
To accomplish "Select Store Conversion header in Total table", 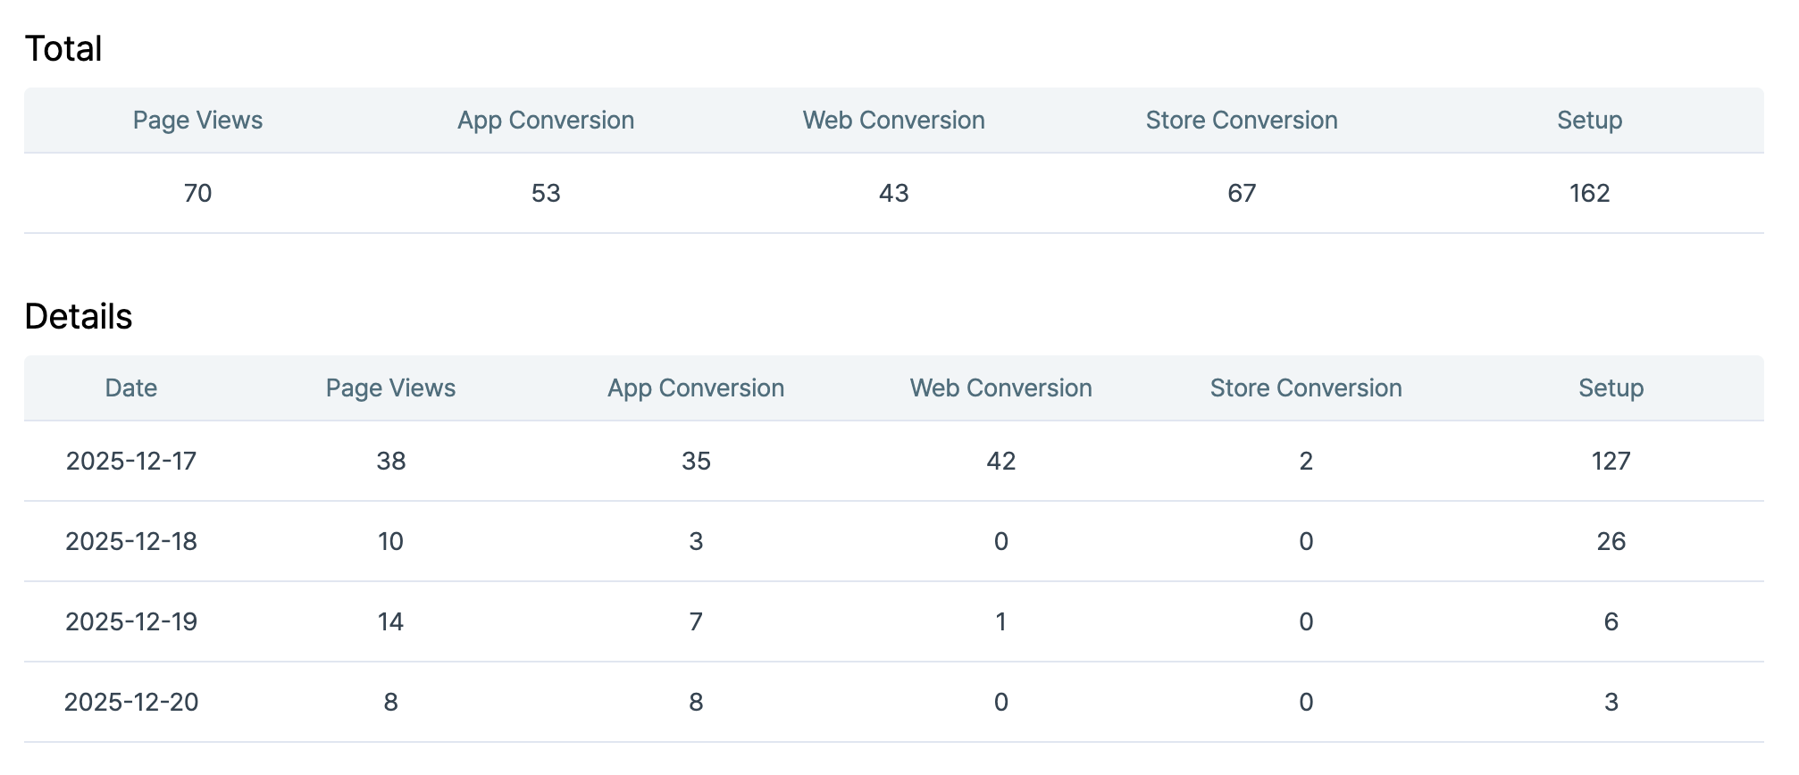I will pyautogui.click(x=1241, y=121).
